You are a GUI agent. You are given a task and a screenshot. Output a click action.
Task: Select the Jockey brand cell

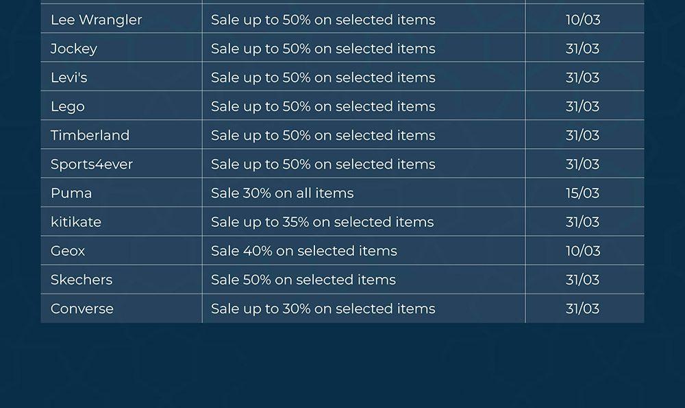(74, 49)
